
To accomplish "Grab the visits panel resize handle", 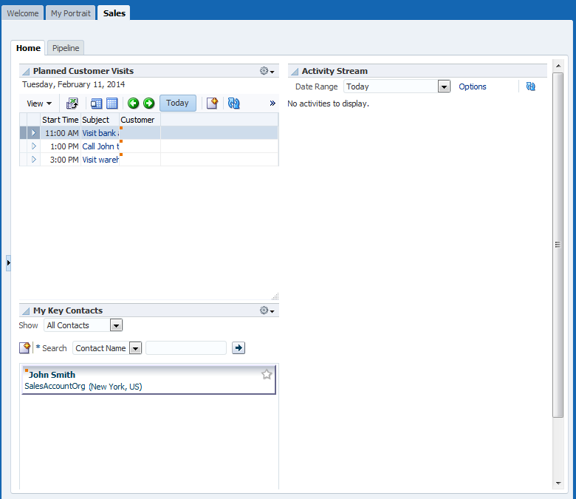I will click(275, 296).
